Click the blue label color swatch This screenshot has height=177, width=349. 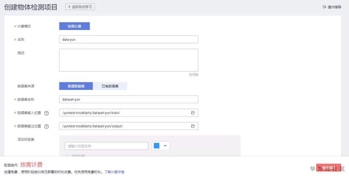click(157, 146)
